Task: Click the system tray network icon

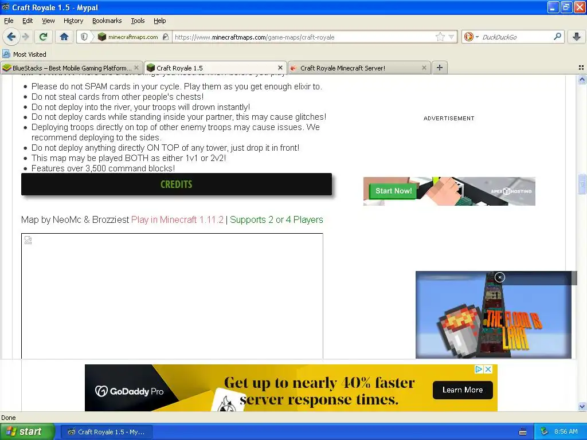Action: click(x=544, y=432)
